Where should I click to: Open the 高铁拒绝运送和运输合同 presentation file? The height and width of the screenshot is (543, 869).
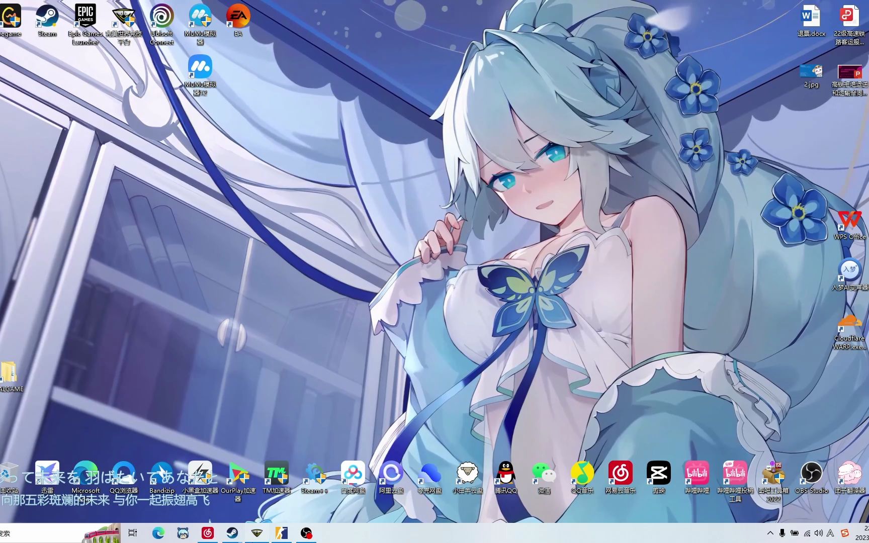click(849, 79)
